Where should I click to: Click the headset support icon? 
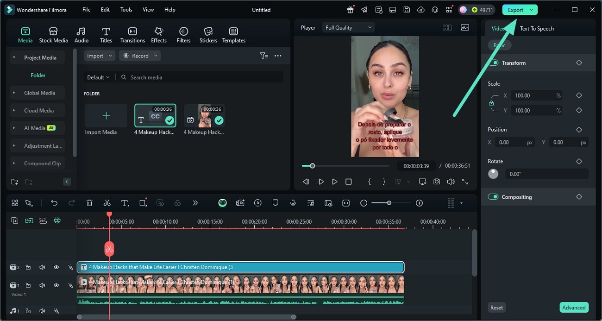[434, 10]
